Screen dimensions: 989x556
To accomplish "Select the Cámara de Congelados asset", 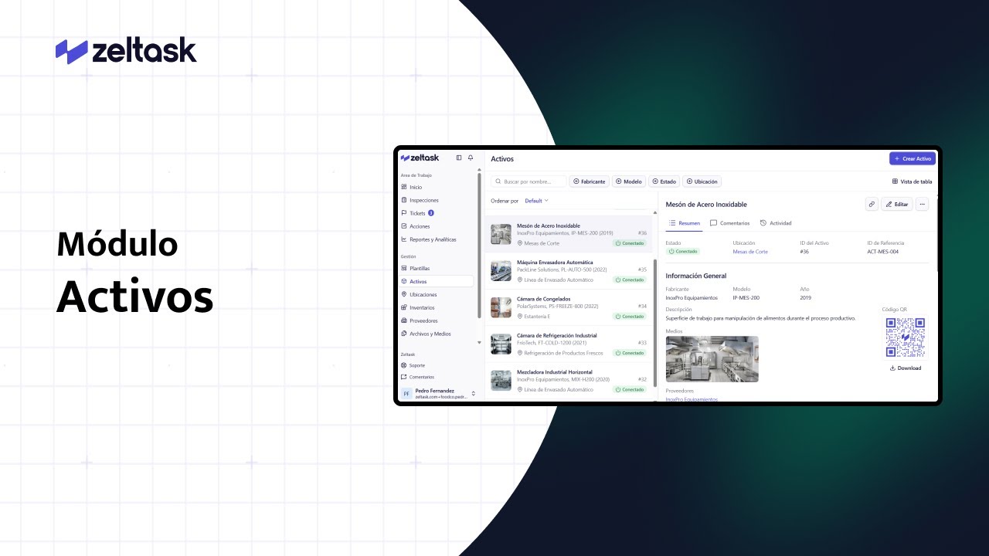I will [569, 307].
